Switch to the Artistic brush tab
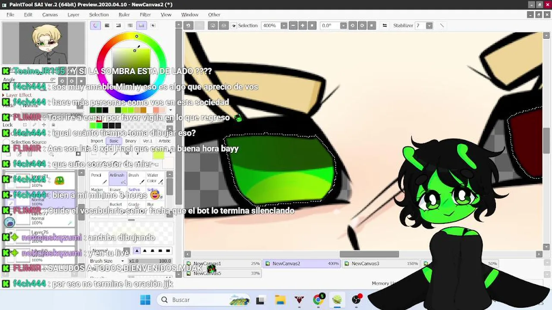 click(x=165, y=141)
